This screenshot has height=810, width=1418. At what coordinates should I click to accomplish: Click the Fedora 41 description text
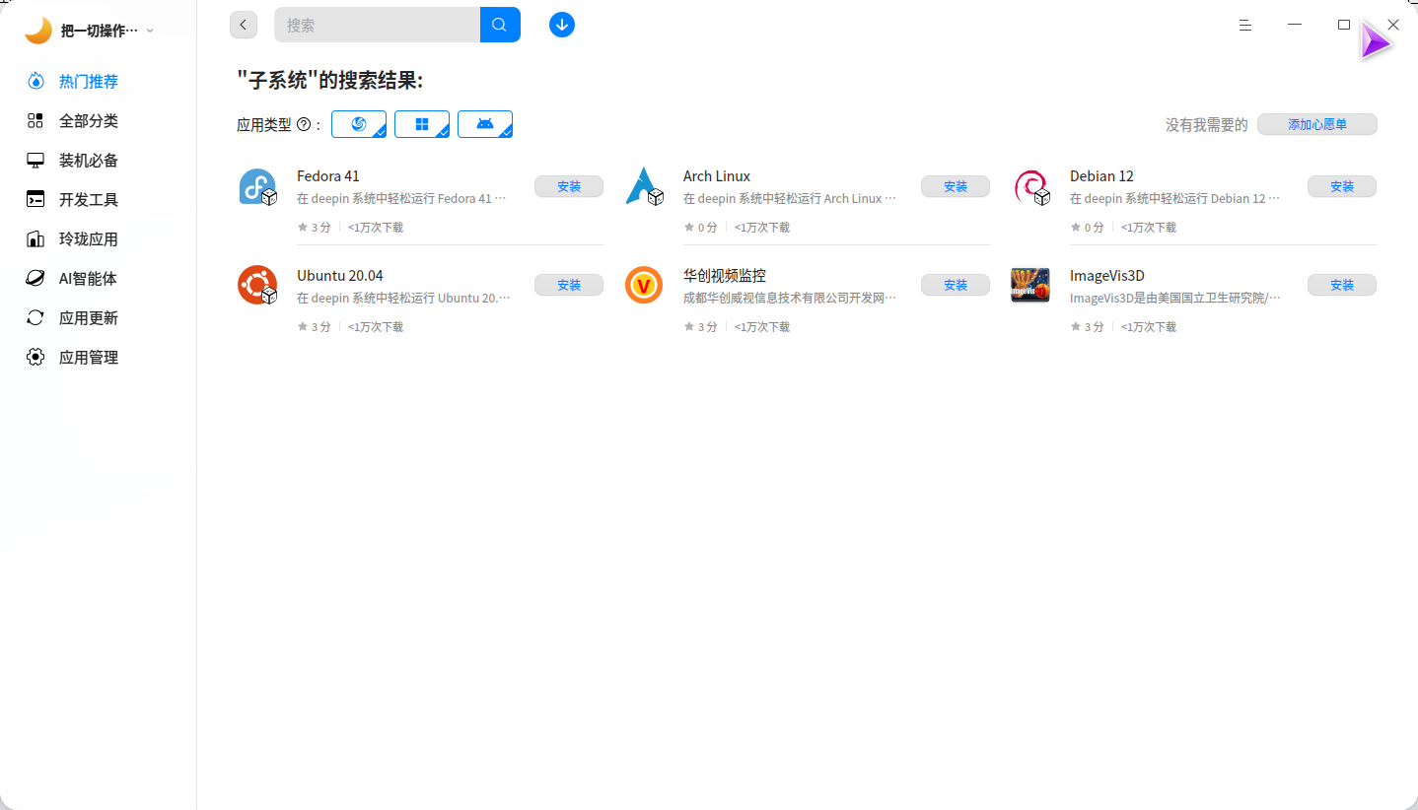[401, 198]
